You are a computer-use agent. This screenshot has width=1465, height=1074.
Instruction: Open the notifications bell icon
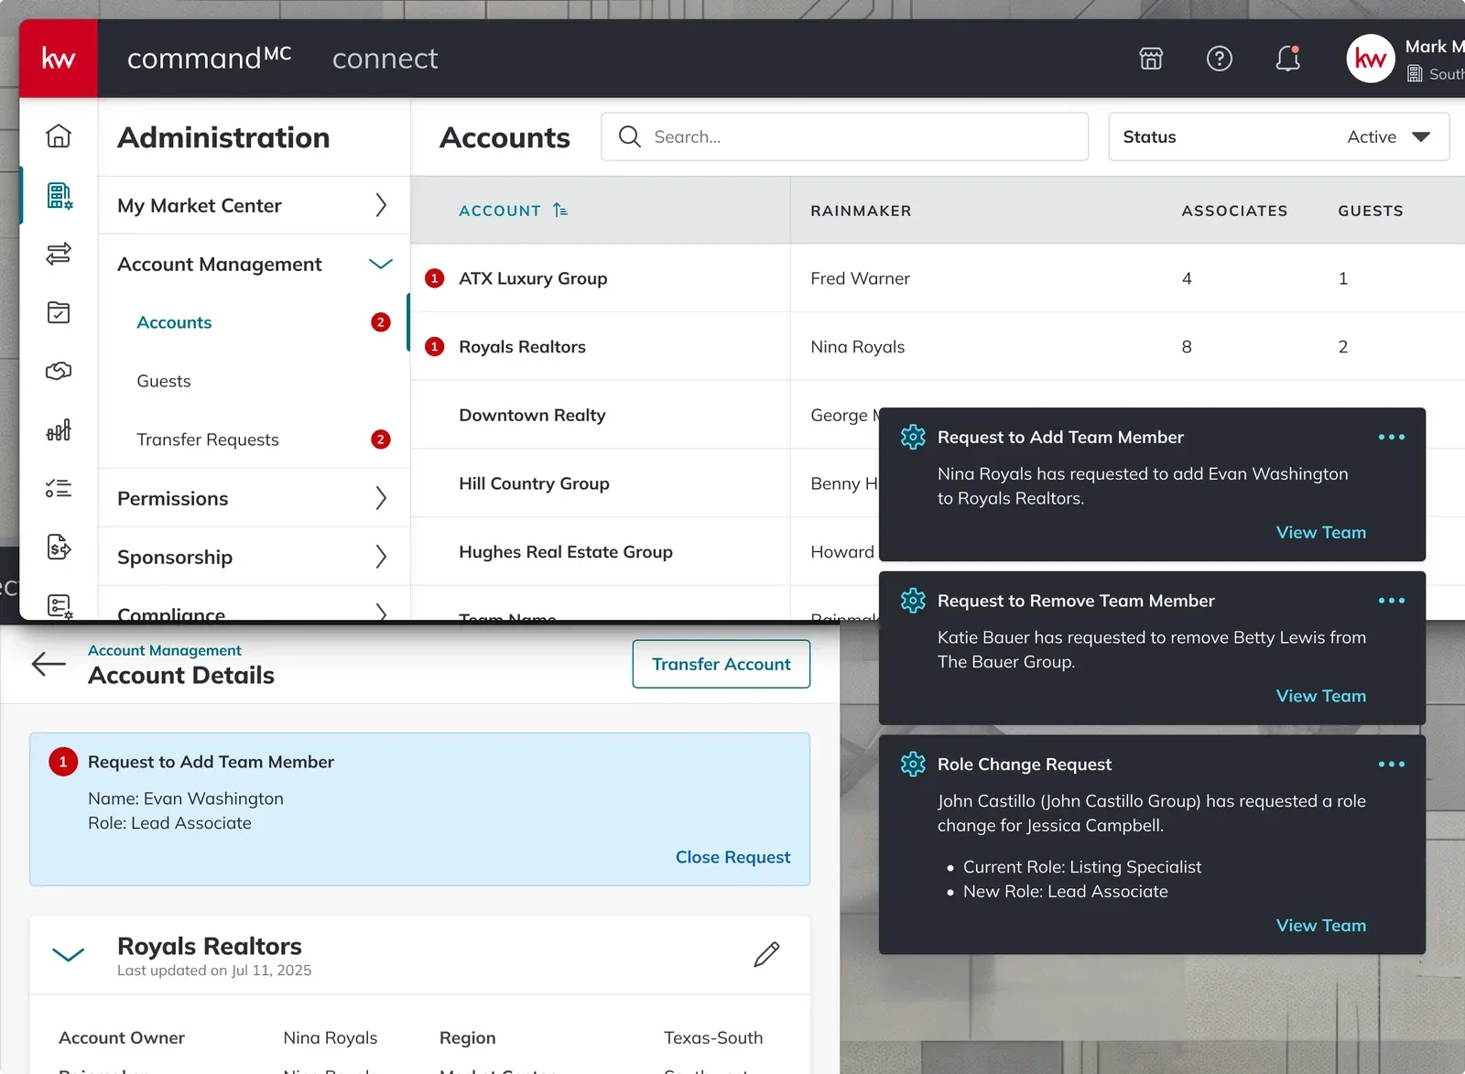click(1288, 59)
